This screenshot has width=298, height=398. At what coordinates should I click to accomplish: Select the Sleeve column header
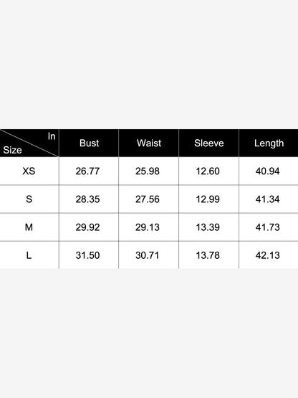209,143
